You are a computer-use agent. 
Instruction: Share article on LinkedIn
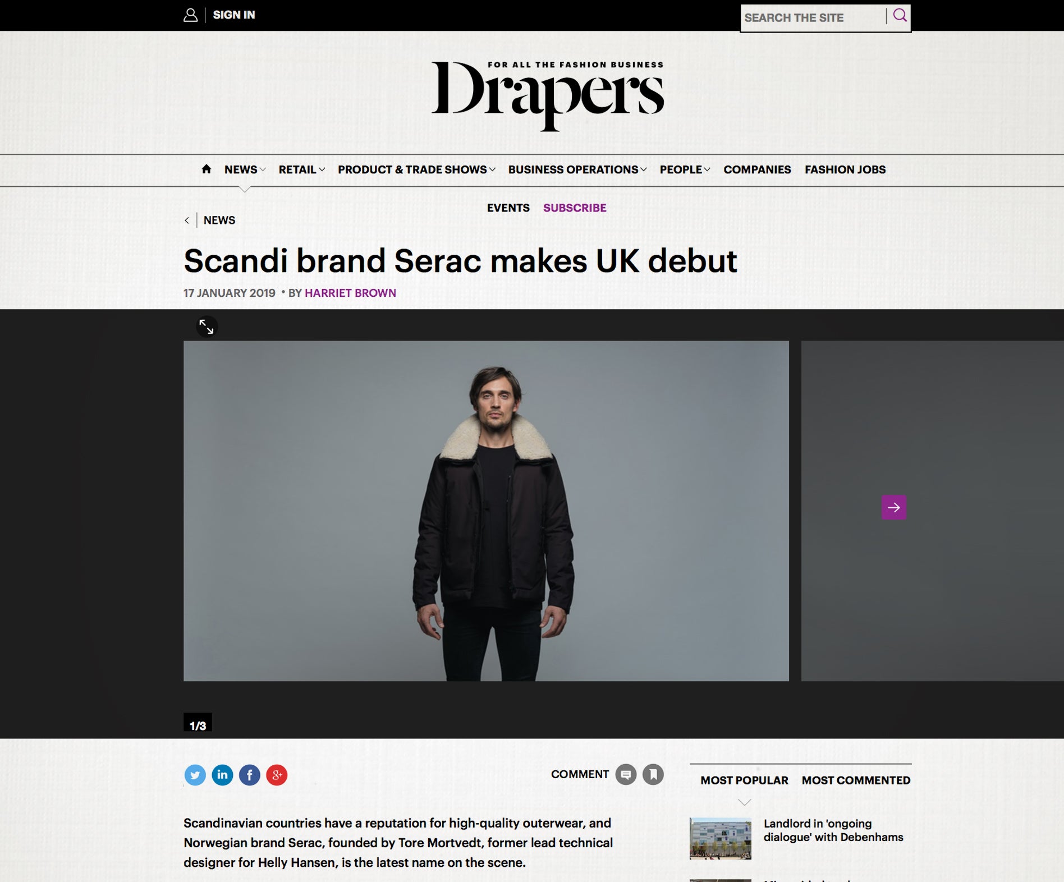coord(222,775)
